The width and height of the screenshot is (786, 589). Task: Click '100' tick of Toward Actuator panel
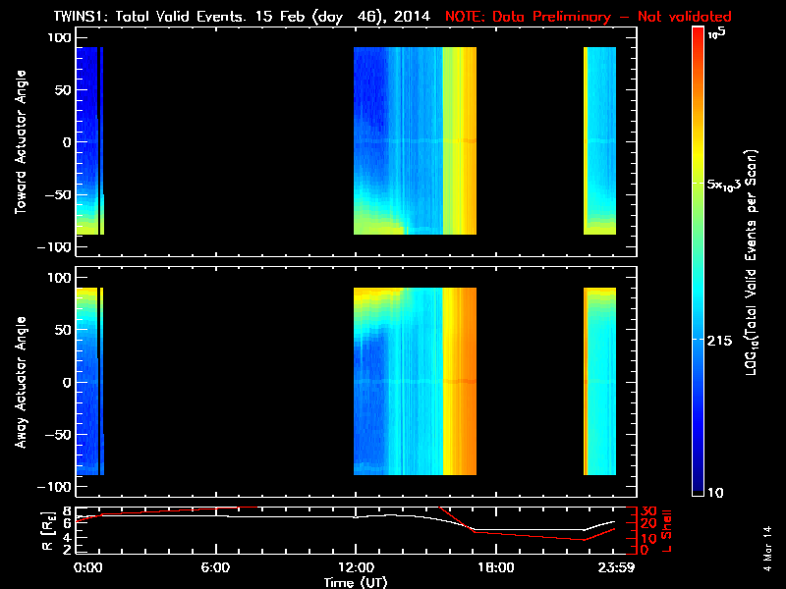59,37
